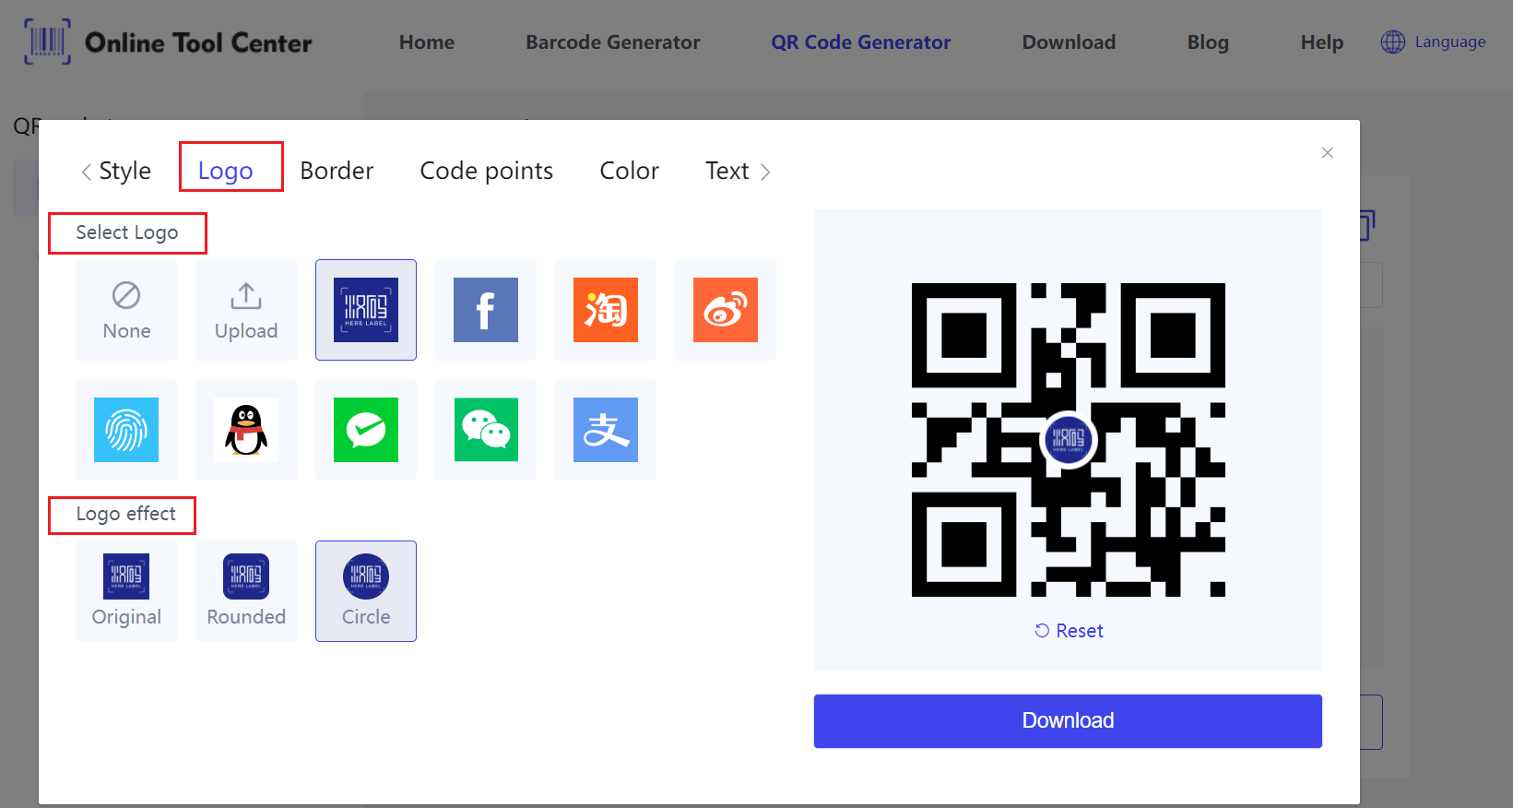Click the blue Download button
Viewport: 1513px width, 808px height.
[x=1068, y=720]
